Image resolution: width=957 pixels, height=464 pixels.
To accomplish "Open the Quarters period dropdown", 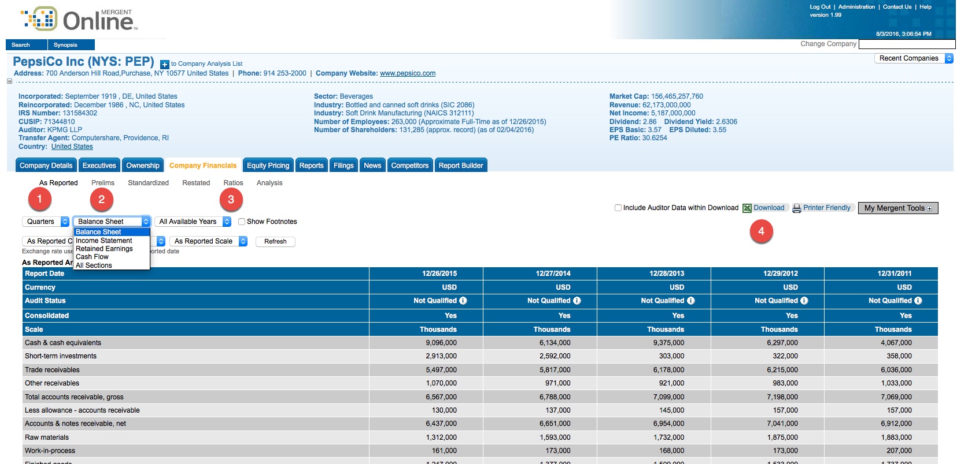I will pos(46,222).
